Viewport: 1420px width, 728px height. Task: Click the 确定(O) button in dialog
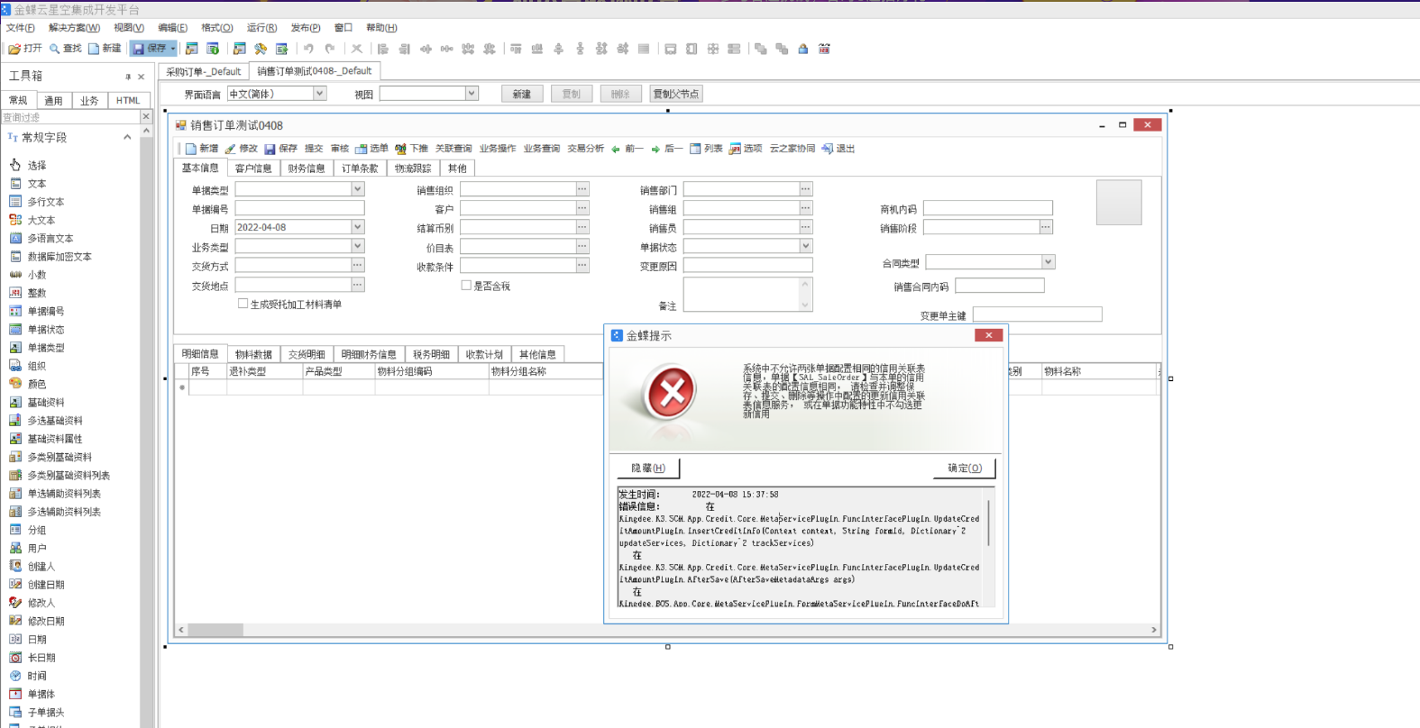(x=965, y=469)
